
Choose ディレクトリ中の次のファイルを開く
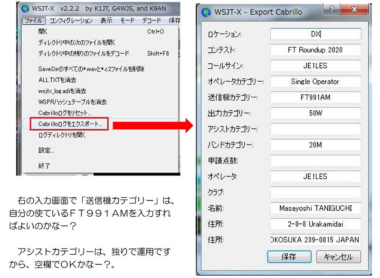100,42
